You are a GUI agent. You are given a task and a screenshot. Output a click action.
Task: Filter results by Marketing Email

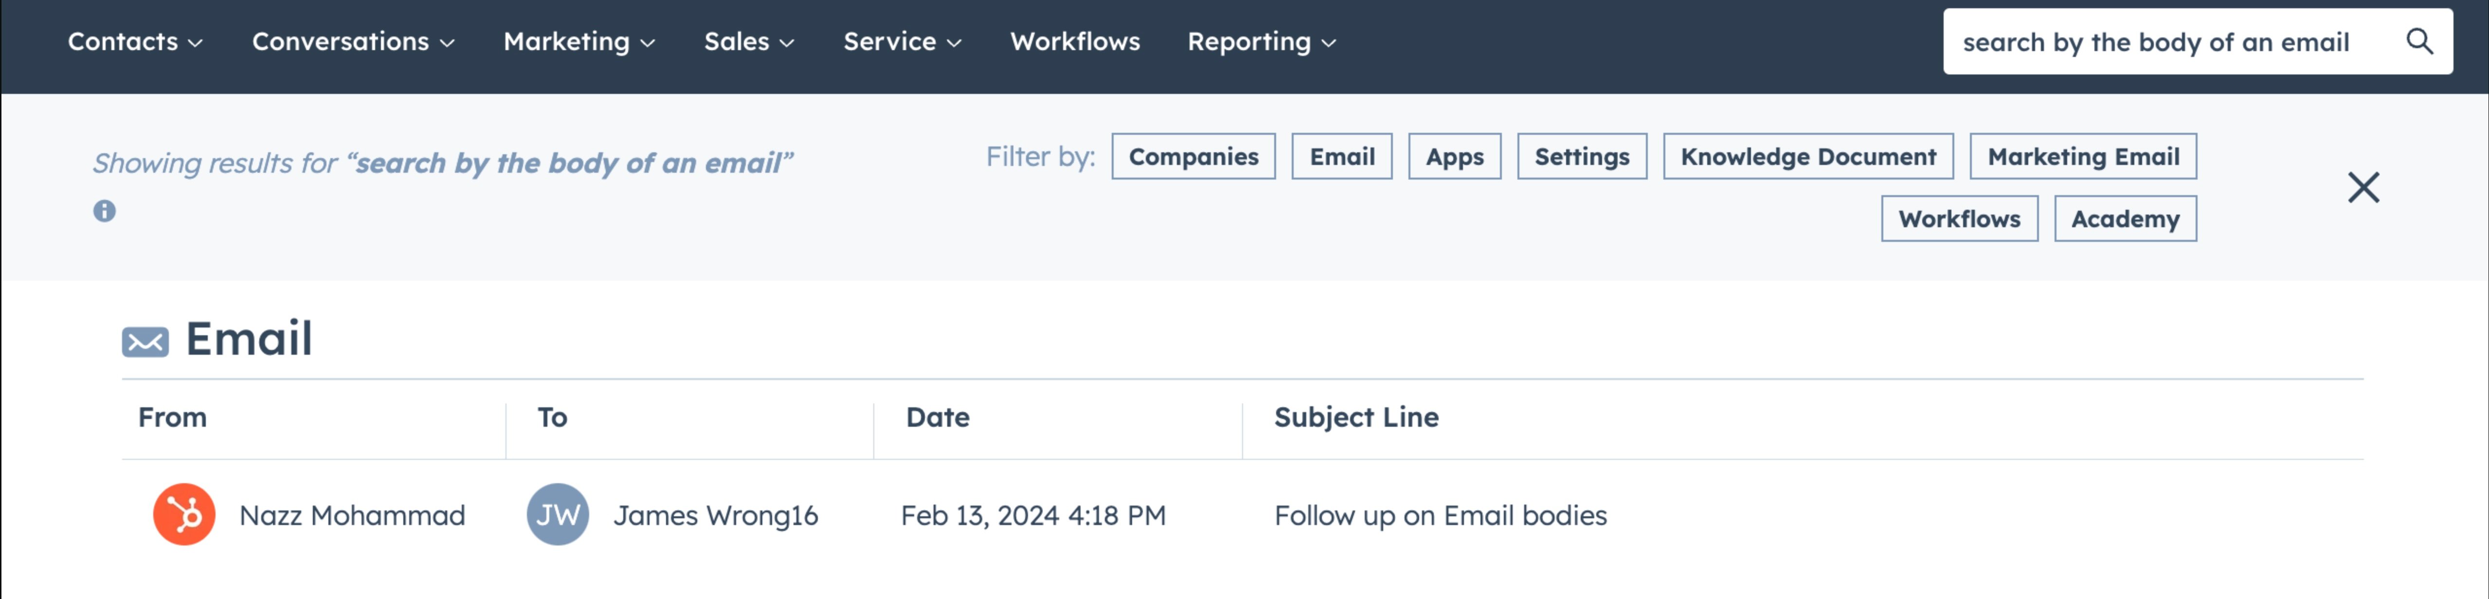[2082, 157]
